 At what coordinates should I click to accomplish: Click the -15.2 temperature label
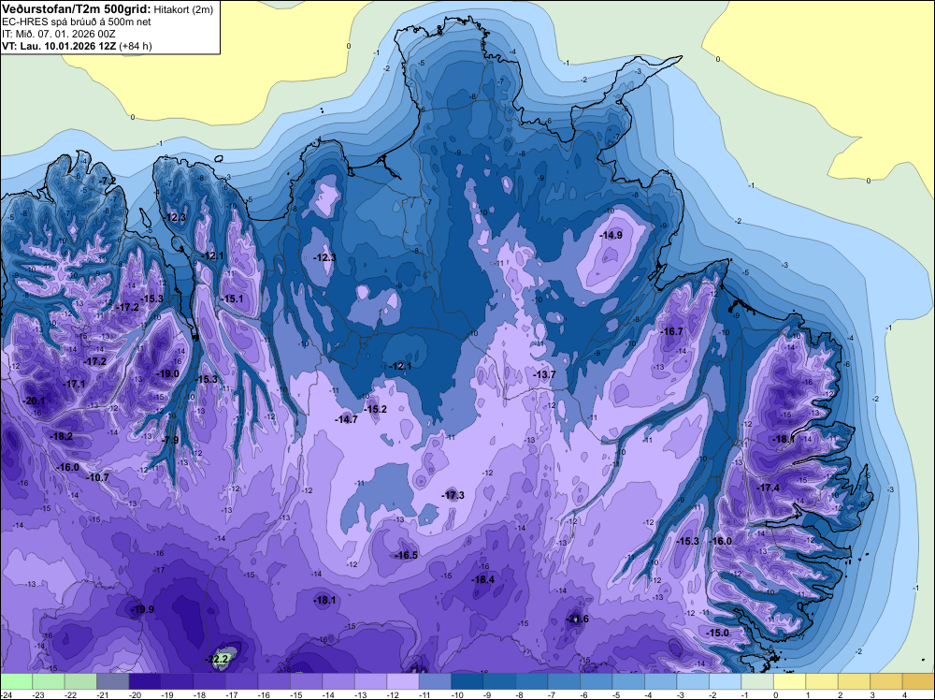(376, 409)
